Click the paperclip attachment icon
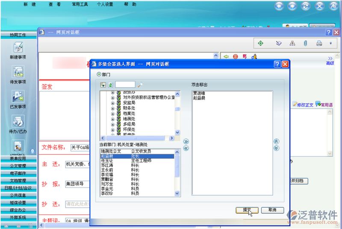This screenshot has height=229, width=342. point(305,43)
